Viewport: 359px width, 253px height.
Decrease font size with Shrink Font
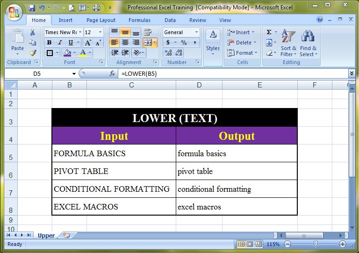[99, 43]
